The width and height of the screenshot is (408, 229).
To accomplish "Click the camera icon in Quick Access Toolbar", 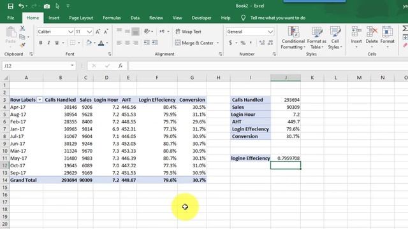I will (47, 6).
